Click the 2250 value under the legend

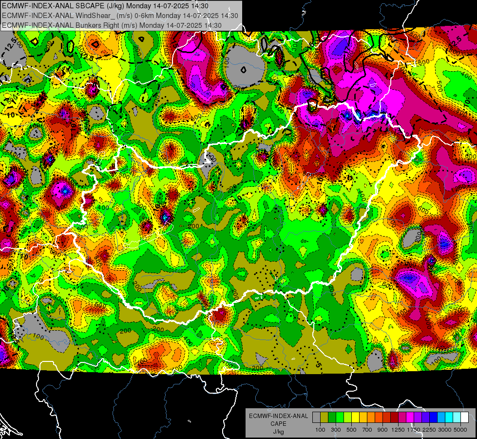429,430
